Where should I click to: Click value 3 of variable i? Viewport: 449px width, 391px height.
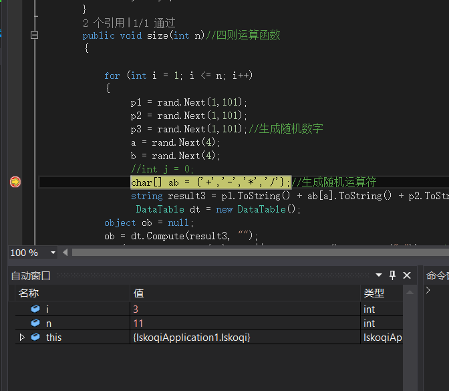136,309
